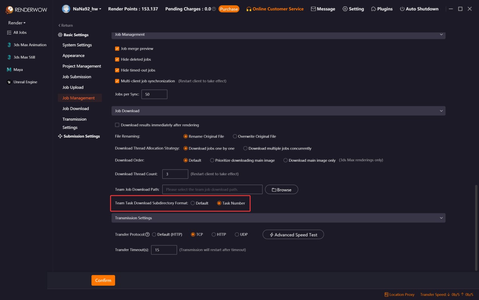Image resolution: width=479 pixels, height=300 pixels.
Task: Click the settings vertical scrollbar
Action: [x=476, y=227]
